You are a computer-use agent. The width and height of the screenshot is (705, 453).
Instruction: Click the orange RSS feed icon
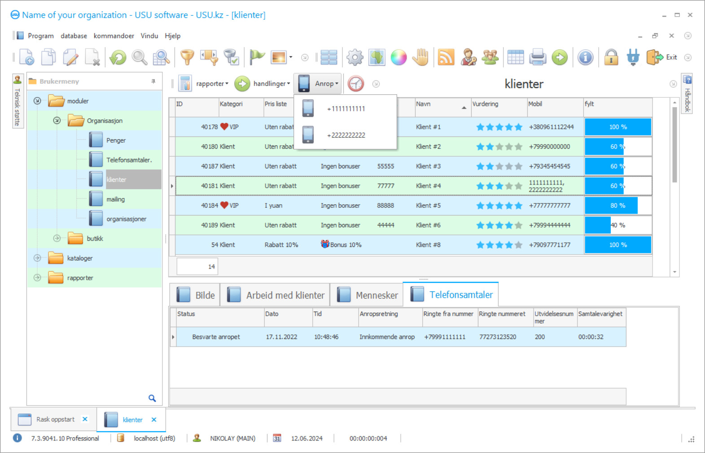pyautogui.click(x=446, y=57)
